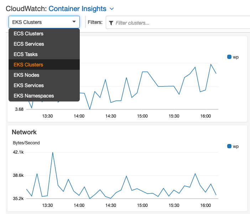
Task: Click the 14:30 tick on top chart axis
Action: tap(111, 116)
